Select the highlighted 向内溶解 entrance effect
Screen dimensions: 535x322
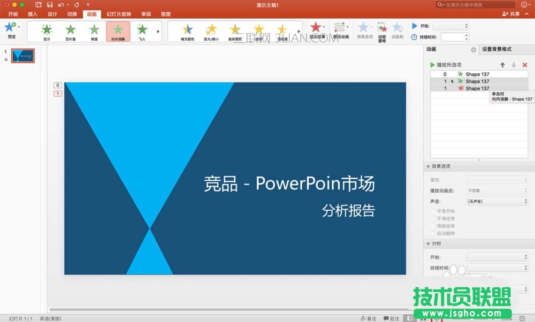(118, 32)
